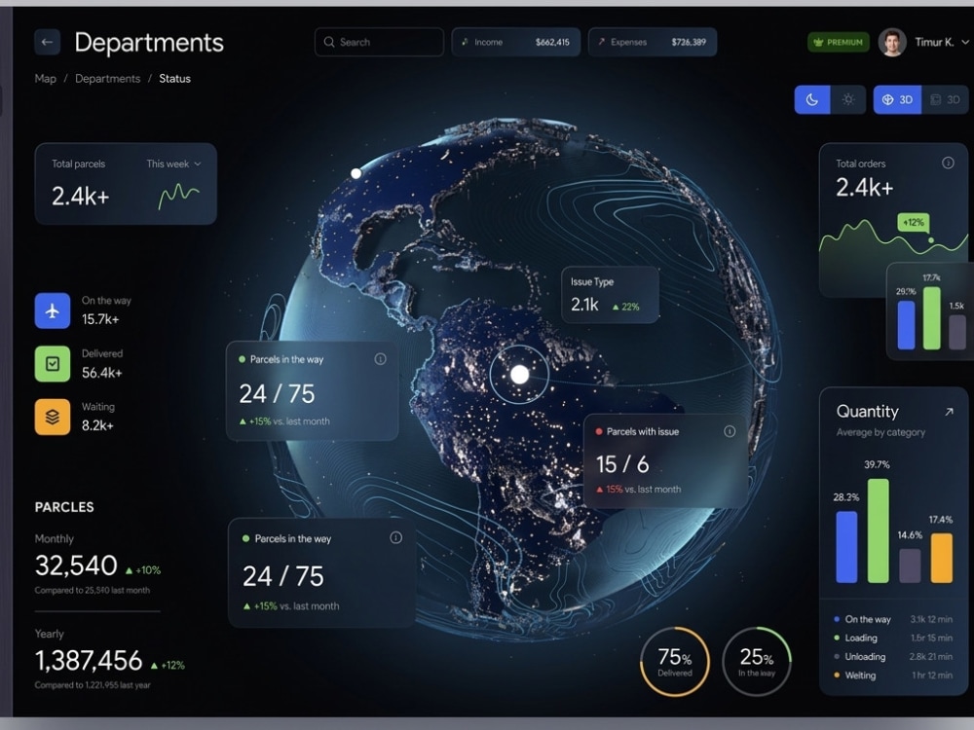Click the +12% marker on Total orders chart
This screenshot has height=730, width=974.
914,222
